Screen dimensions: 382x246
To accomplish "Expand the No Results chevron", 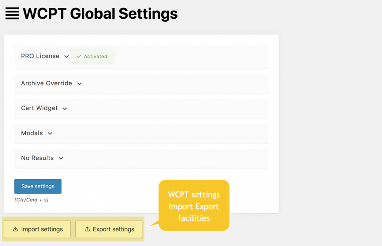I will pos(61,158).
